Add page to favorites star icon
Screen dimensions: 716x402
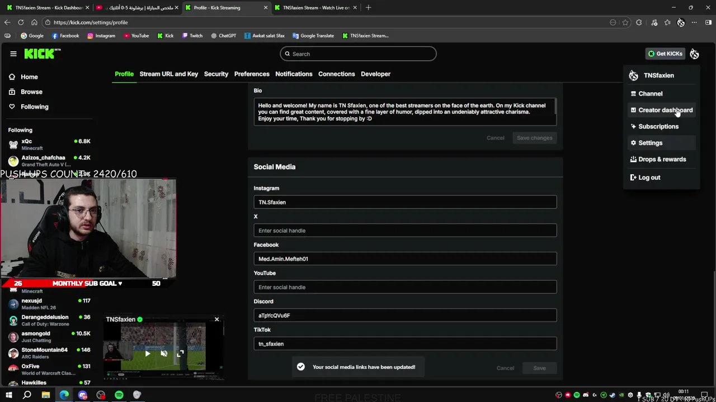pos(625,22)
